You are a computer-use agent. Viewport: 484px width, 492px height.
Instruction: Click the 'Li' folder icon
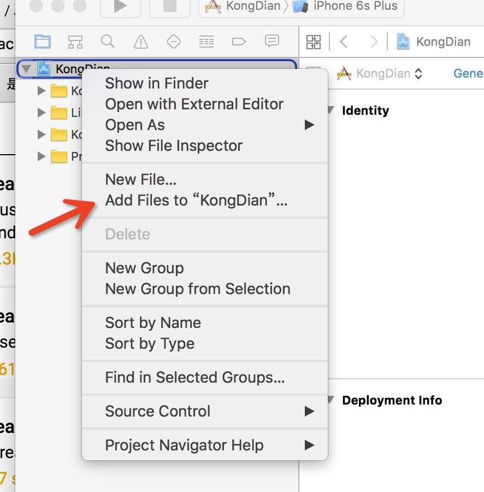pos(59,113)
